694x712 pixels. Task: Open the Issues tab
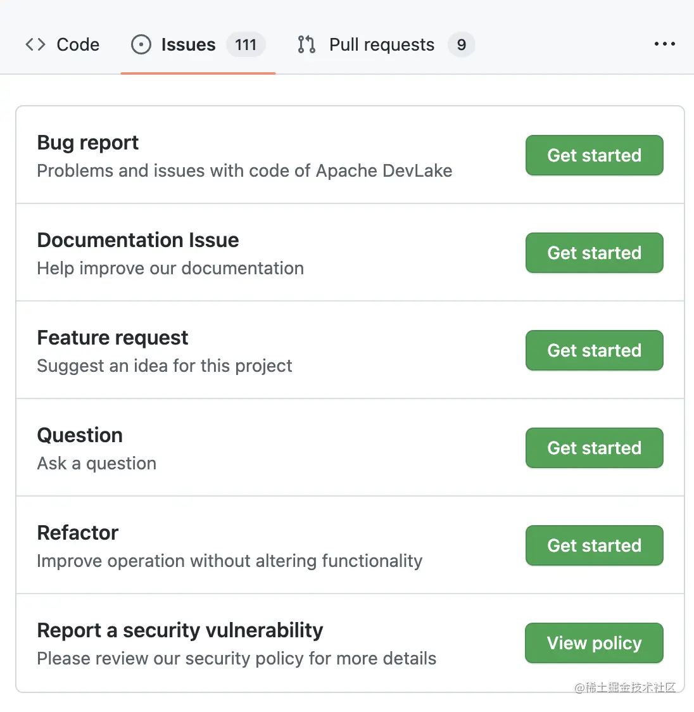point(188,44)
